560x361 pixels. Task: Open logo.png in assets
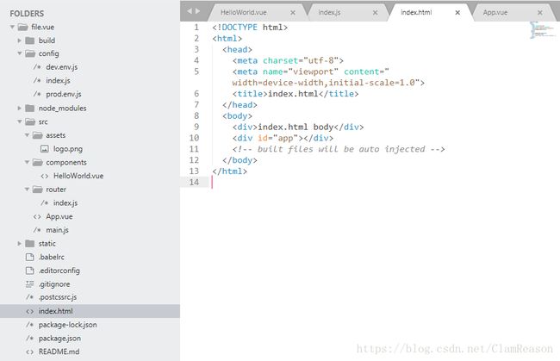pos(68,149)
